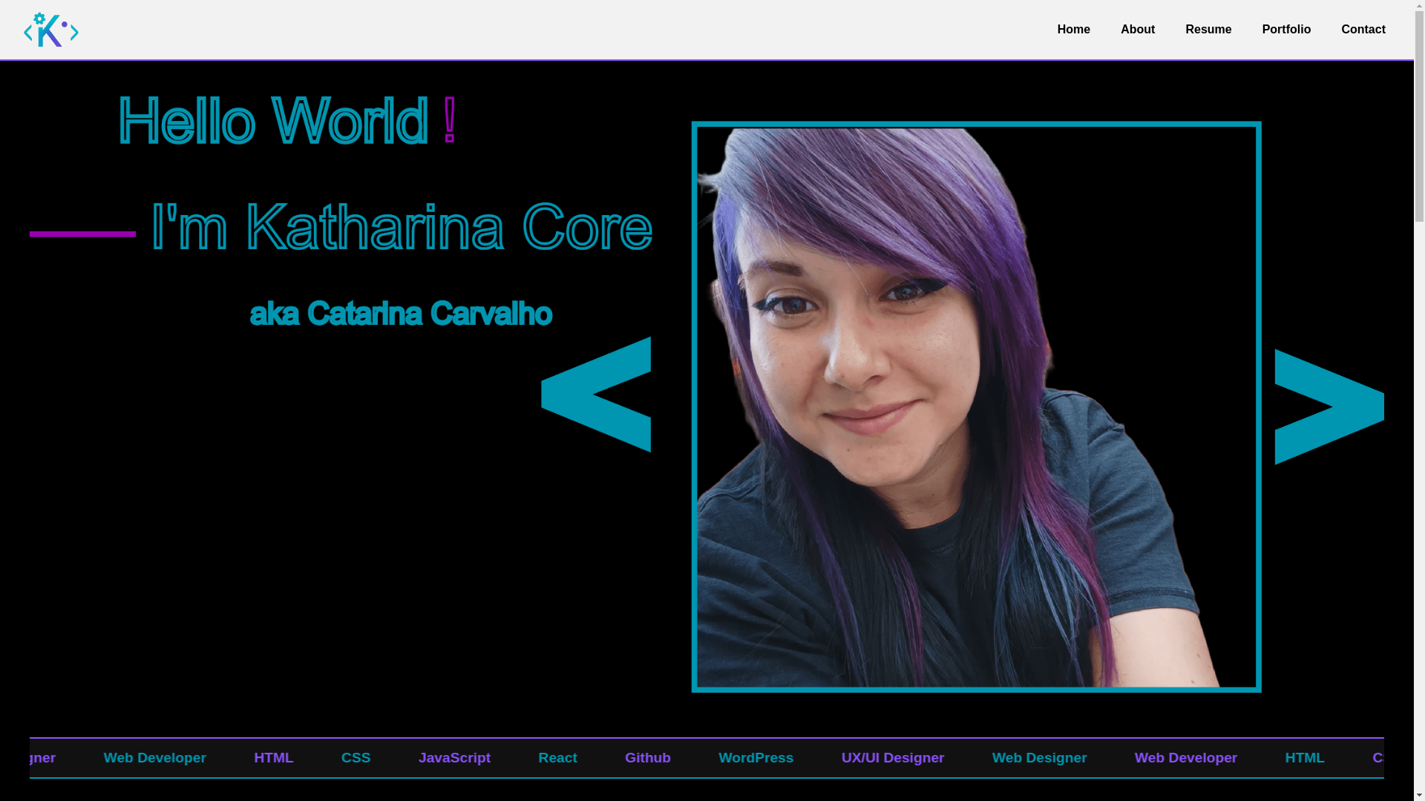Click the Hello World heading
Viewport: 1425px width, 801px height.
tap(287, 121)
